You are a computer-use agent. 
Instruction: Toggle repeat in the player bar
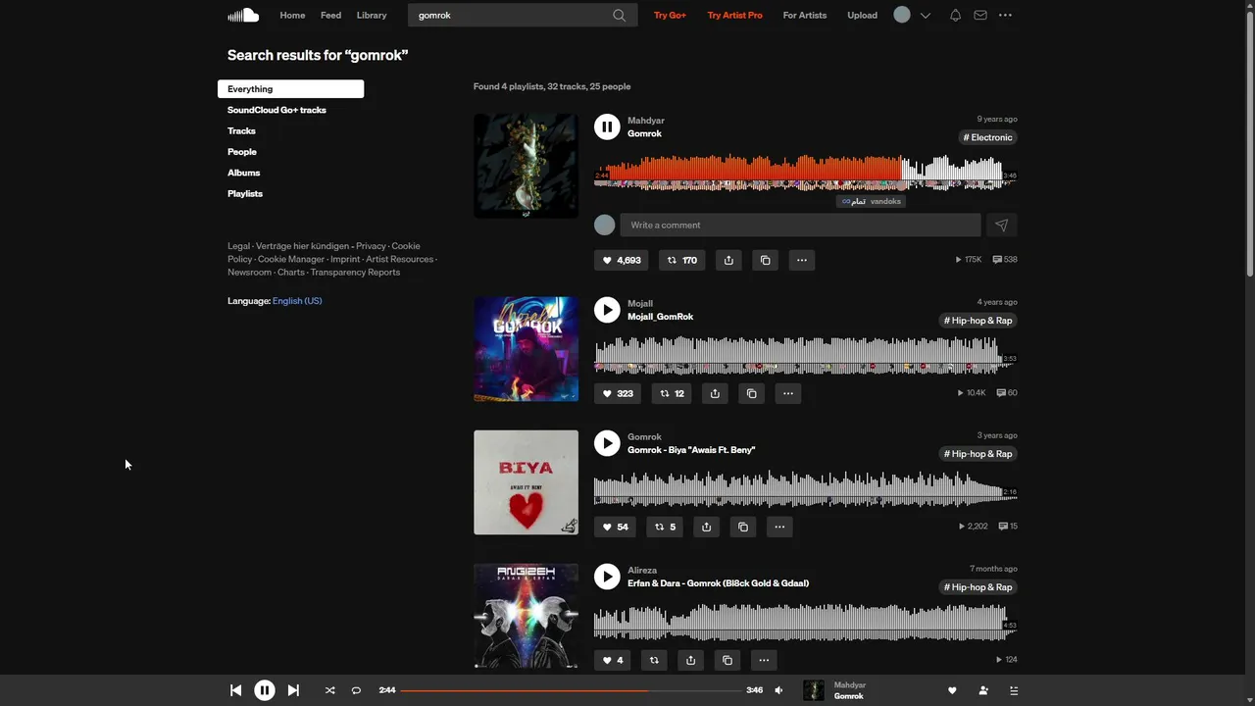356,690
